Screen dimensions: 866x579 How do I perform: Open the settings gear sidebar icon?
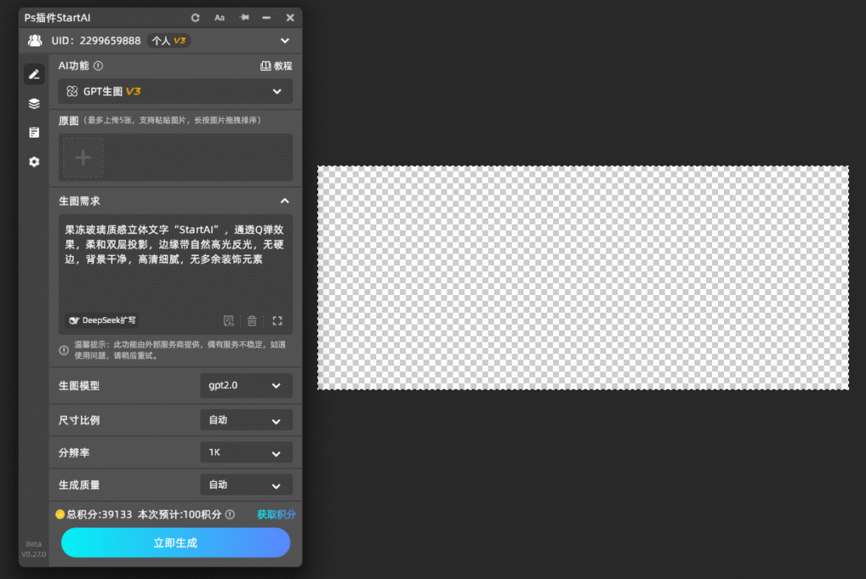tap(34, 161)
